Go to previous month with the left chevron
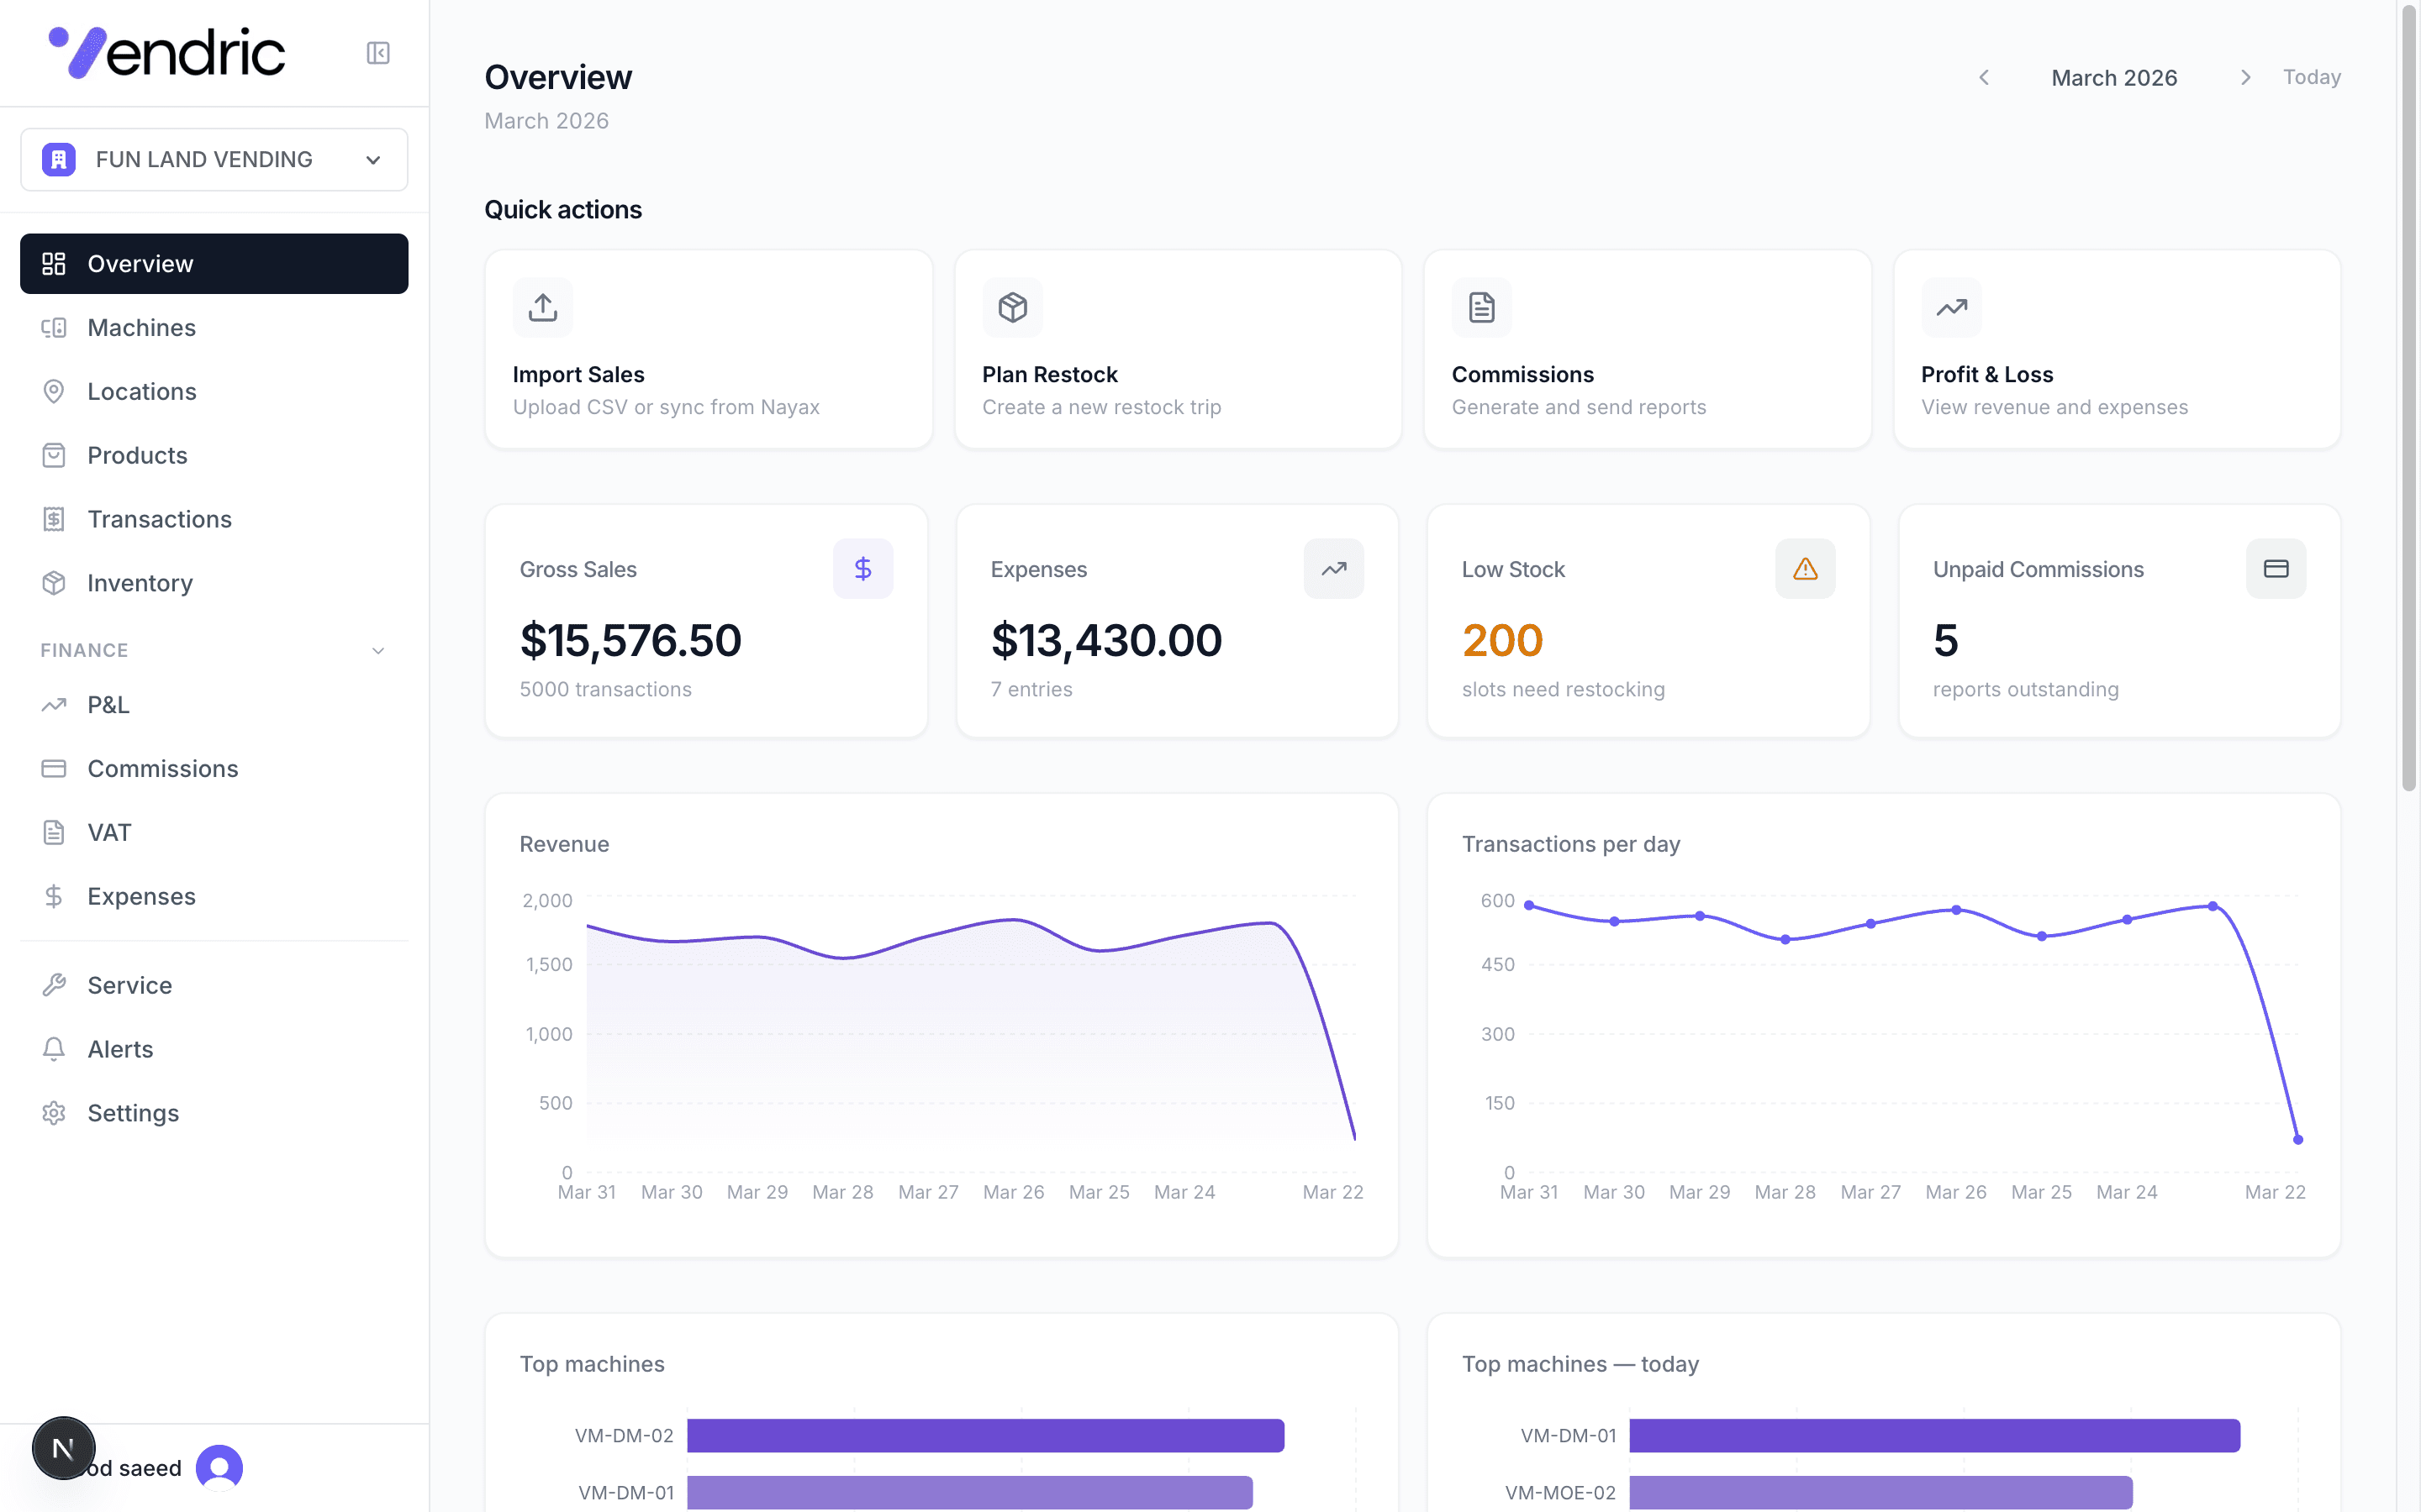The image size is (2421, 1512). point(1983,77)
